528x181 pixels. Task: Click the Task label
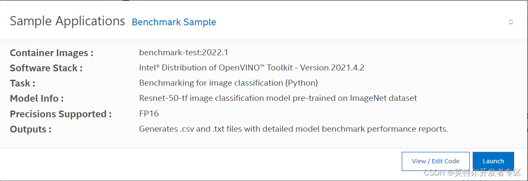point(23,83)
